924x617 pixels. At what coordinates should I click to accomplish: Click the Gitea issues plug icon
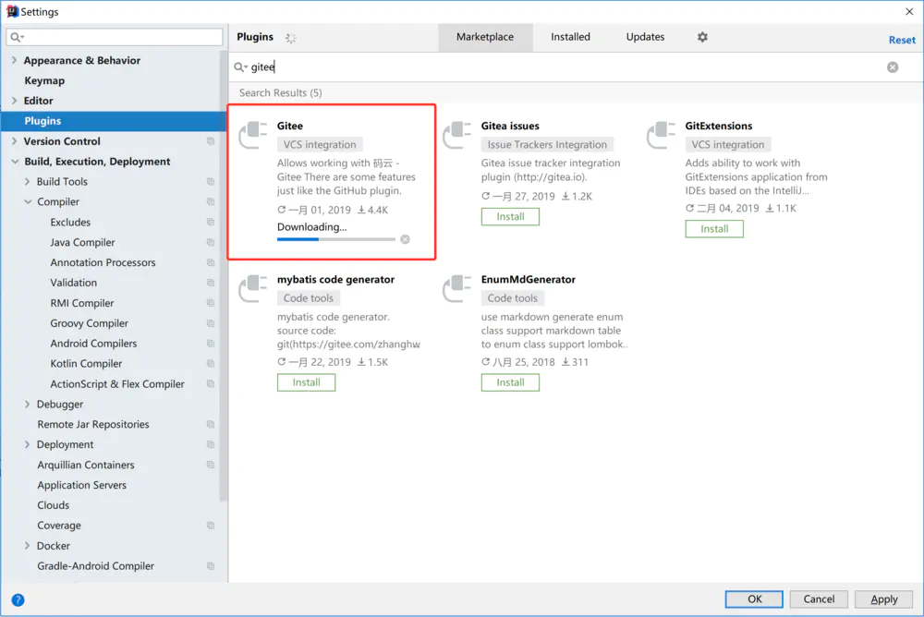[x=456, y=134]
